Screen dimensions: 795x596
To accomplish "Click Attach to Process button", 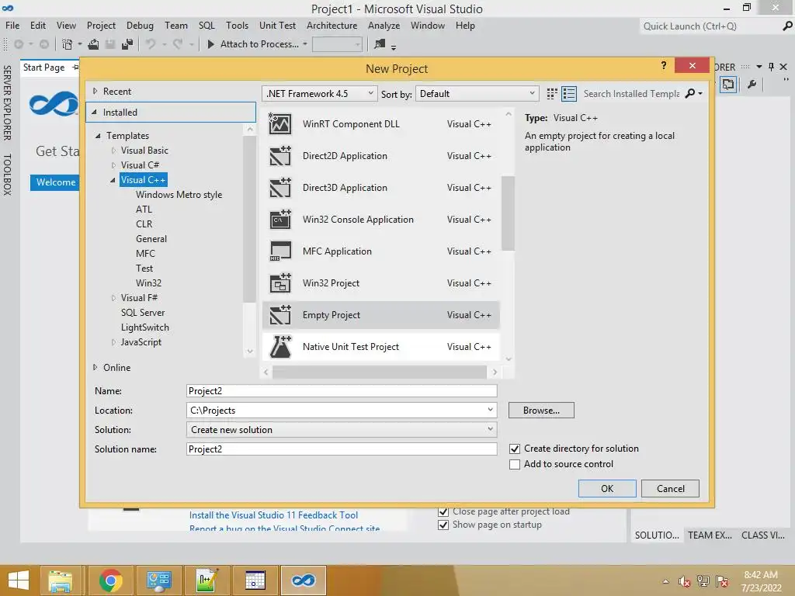I will (x=254, y=44).
